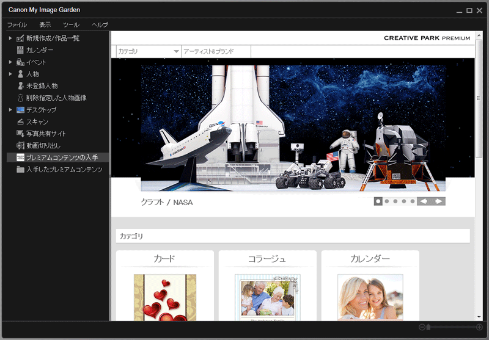Select 動画切り出し in the sidebar

click(x=57, y=145)
